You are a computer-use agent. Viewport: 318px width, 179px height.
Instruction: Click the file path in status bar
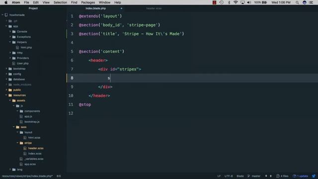point(27,176)
